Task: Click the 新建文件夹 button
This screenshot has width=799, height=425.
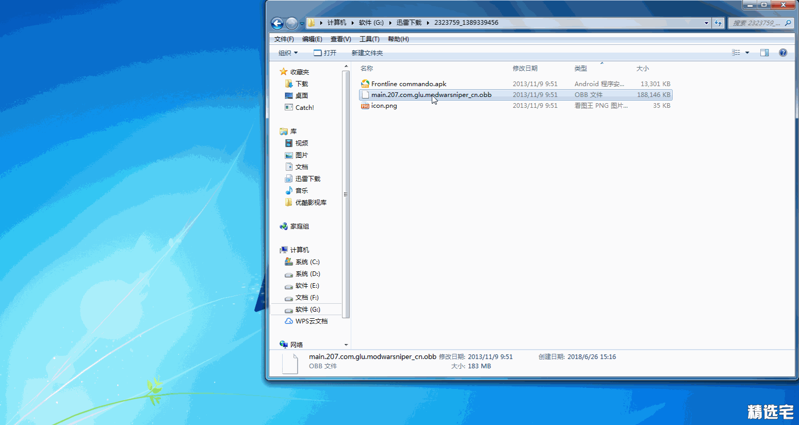Action: click(367, 53)
